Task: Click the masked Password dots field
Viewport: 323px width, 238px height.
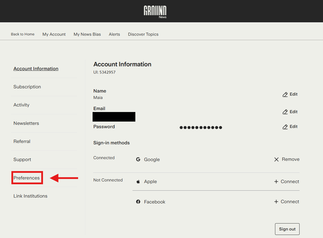Action: tap(201, 128)
